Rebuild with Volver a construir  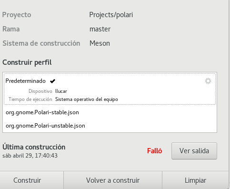[113, 180]
